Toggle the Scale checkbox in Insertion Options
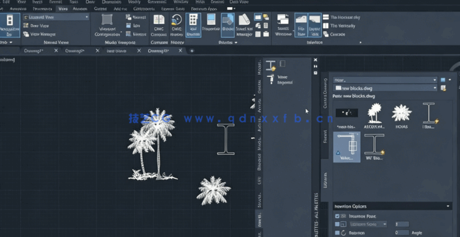The width and height of the screenshot is (460, 237). tap(337, 225)
